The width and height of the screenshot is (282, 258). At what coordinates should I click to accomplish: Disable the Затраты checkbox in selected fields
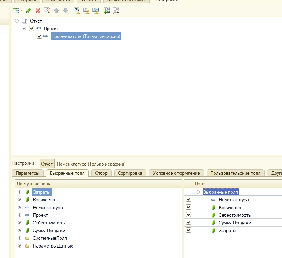pyautogui.click(x=188, y=230)
